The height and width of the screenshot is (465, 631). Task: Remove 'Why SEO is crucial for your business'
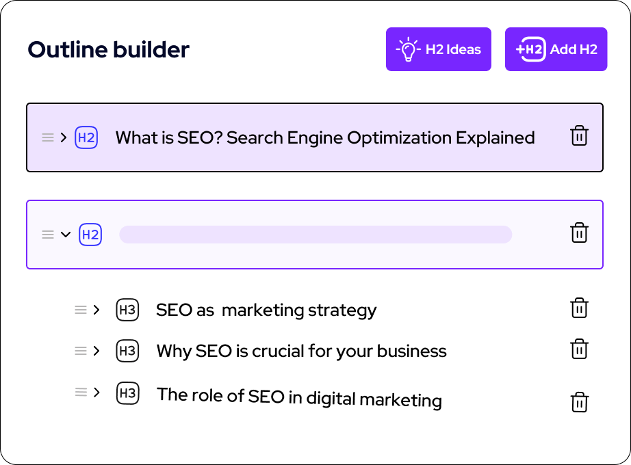click(579, 349)
